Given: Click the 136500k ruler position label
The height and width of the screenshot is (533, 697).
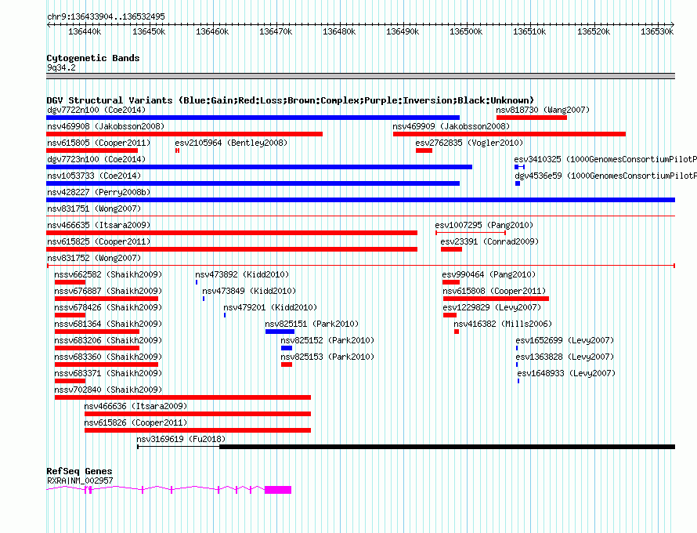Looking at the screenshot, I should click(x=466, y=31).
